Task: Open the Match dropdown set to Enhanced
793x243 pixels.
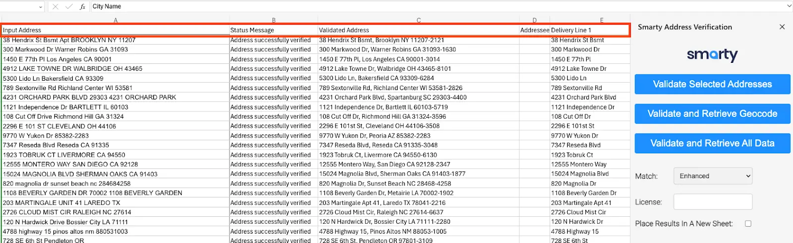Action: [x=713, y=176]
